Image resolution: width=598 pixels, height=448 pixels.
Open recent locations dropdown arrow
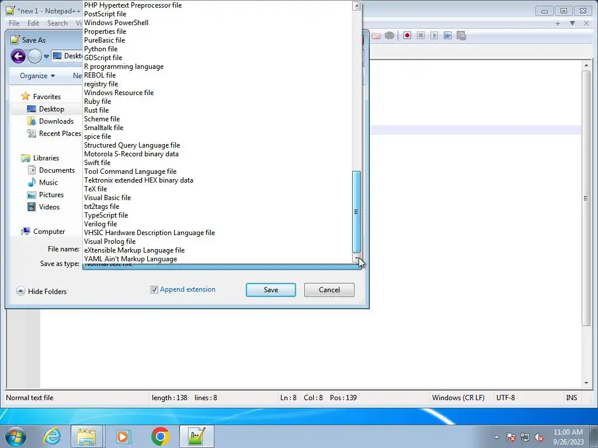pyautogui.click(x=46, y=57)
